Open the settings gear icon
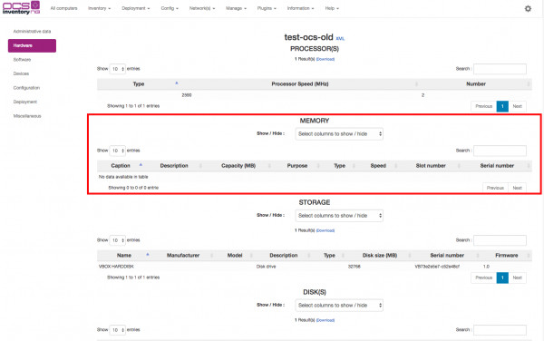This screenshot has height=341, width=544. 528,9
